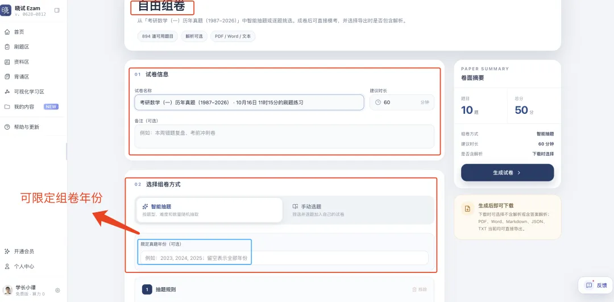Click the 可视化学习区 graph icon

(7, 92)
